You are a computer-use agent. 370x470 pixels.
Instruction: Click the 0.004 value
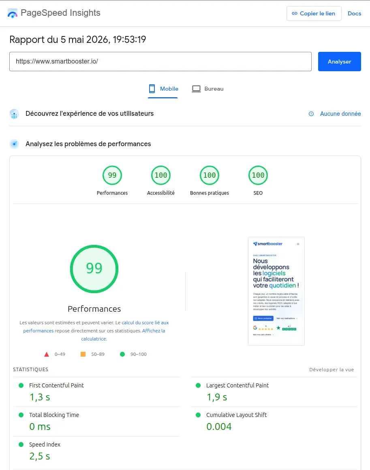pyautogui.click(x=219, y=427)
